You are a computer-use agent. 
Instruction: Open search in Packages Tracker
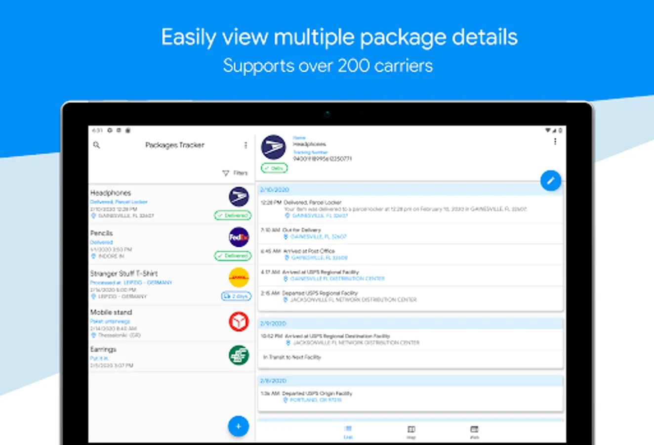(96, 145)
